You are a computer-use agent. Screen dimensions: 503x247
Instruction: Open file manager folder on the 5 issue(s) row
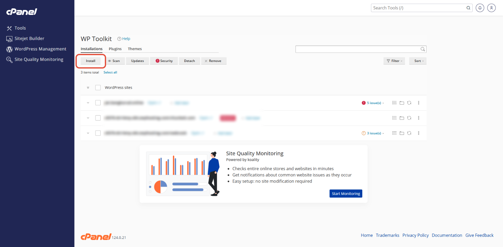(402, 103)
